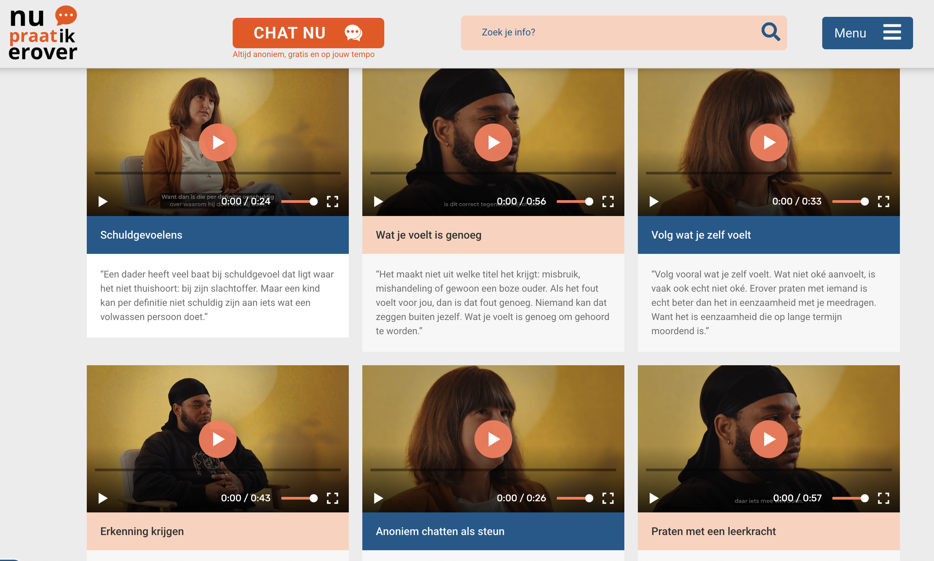The width and height of the screenshot is (934, 561).
Task: Adjust volume slider on Schuldgevoelens video
Action: point(299,201)
